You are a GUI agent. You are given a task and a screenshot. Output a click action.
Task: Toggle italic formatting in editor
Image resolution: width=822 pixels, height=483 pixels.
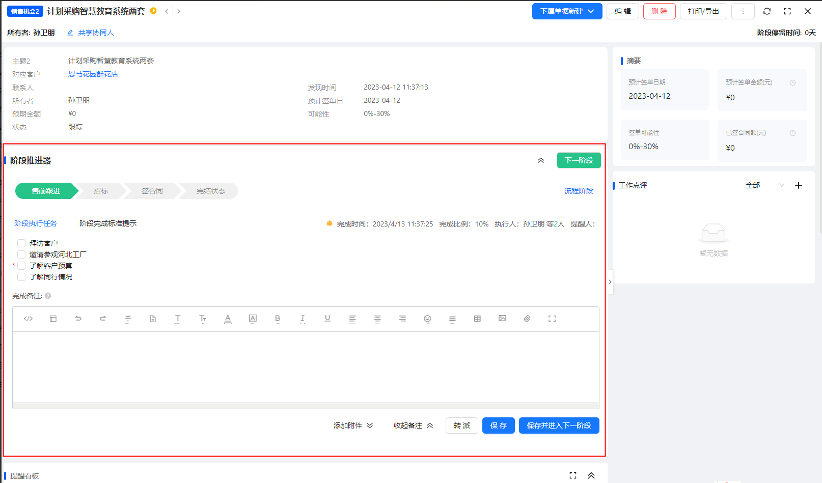pyautogui.click(x=303, y=319)
